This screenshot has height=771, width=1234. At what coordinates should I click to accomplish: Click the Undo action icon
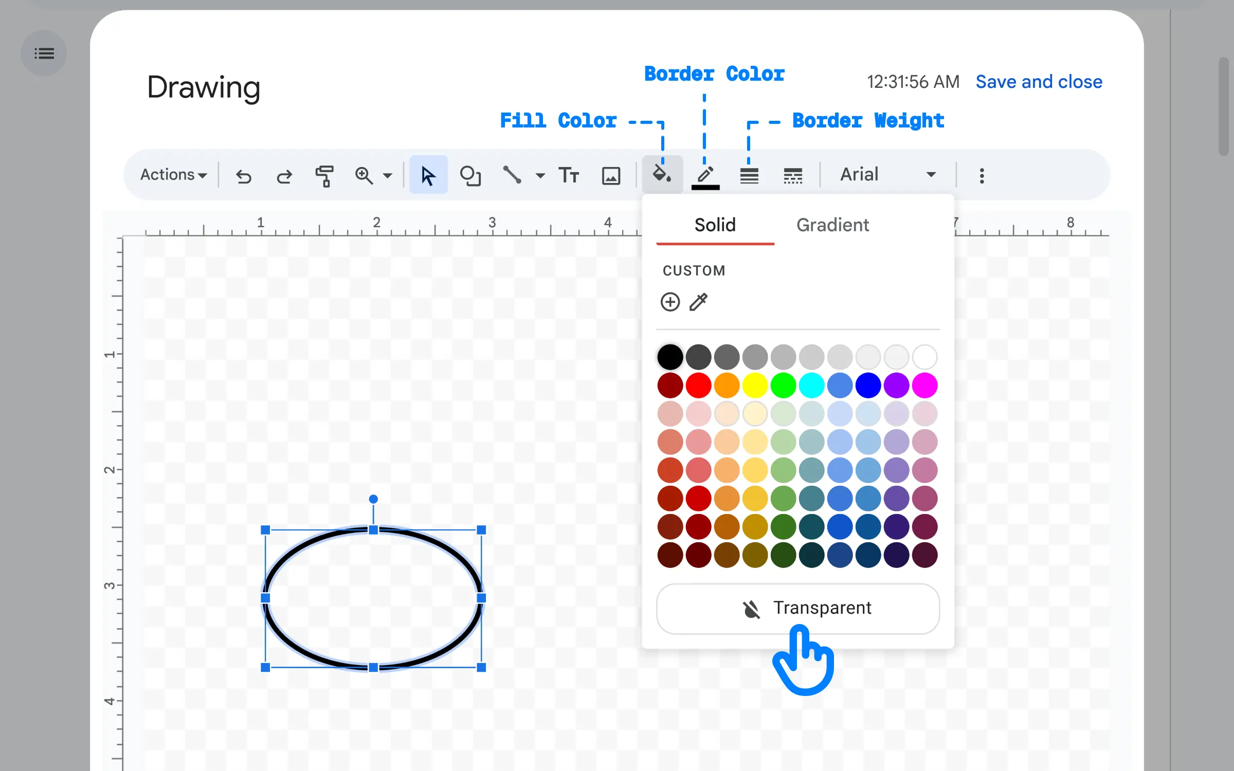(243, 175)
